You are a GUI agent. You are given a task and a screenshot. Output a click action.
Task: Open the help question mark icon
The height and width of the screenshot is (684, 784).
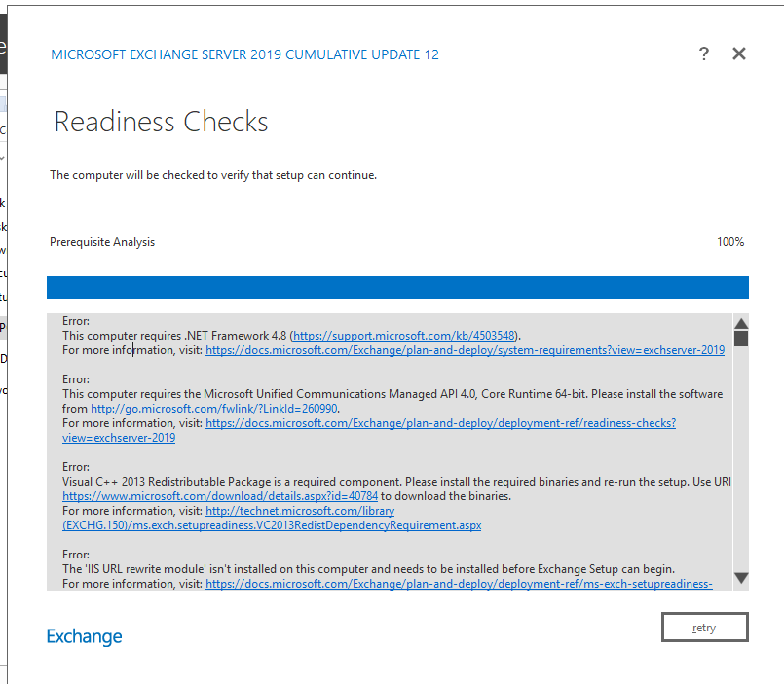(x=704, y=54)
